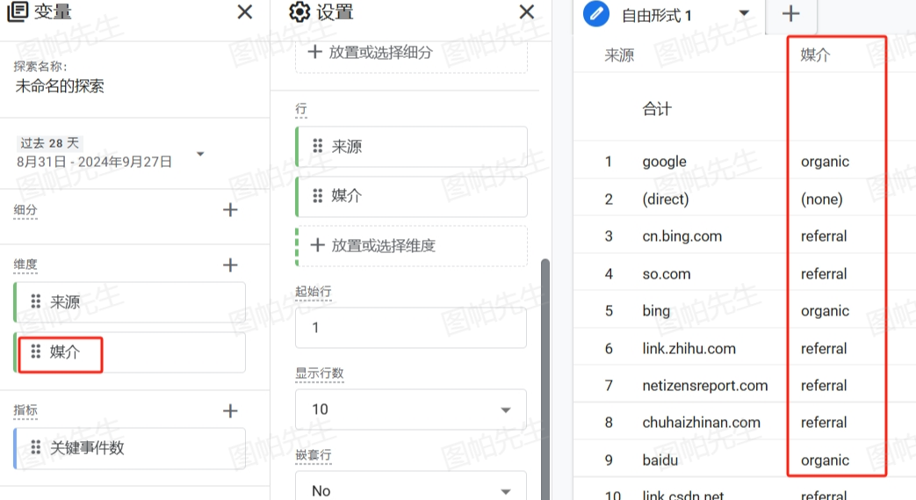916x500 pixels.
Task: Click the 合计 total row label
Action: pos(657,109)
